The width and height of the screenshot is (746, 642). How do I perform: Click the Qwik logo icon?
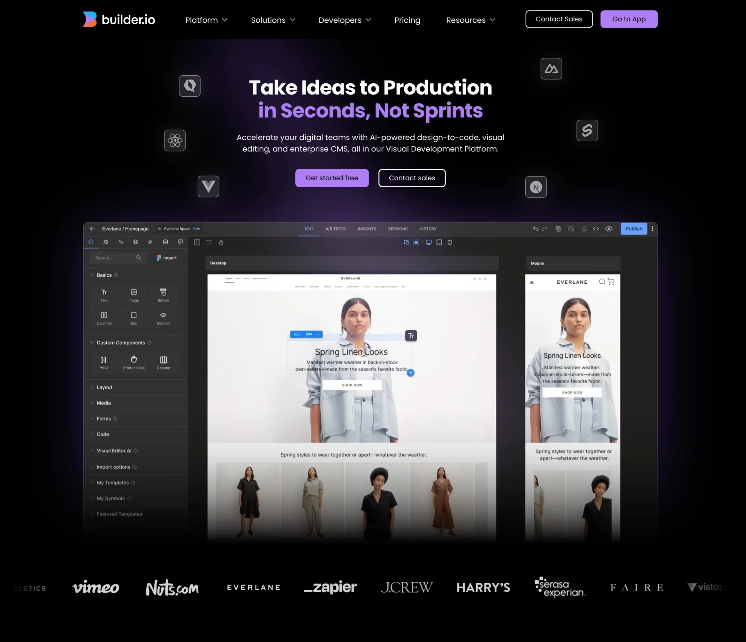(x=189, y=86)
